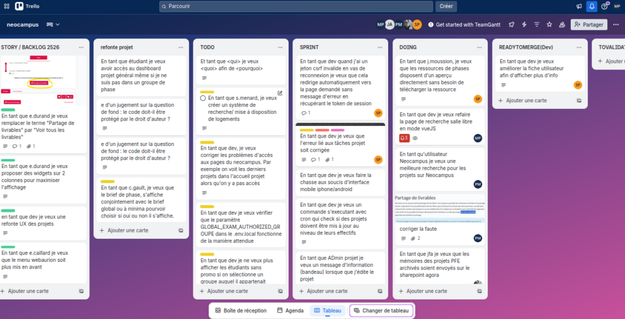Click yellow label on c.gault brief card

tap(107, 181)
